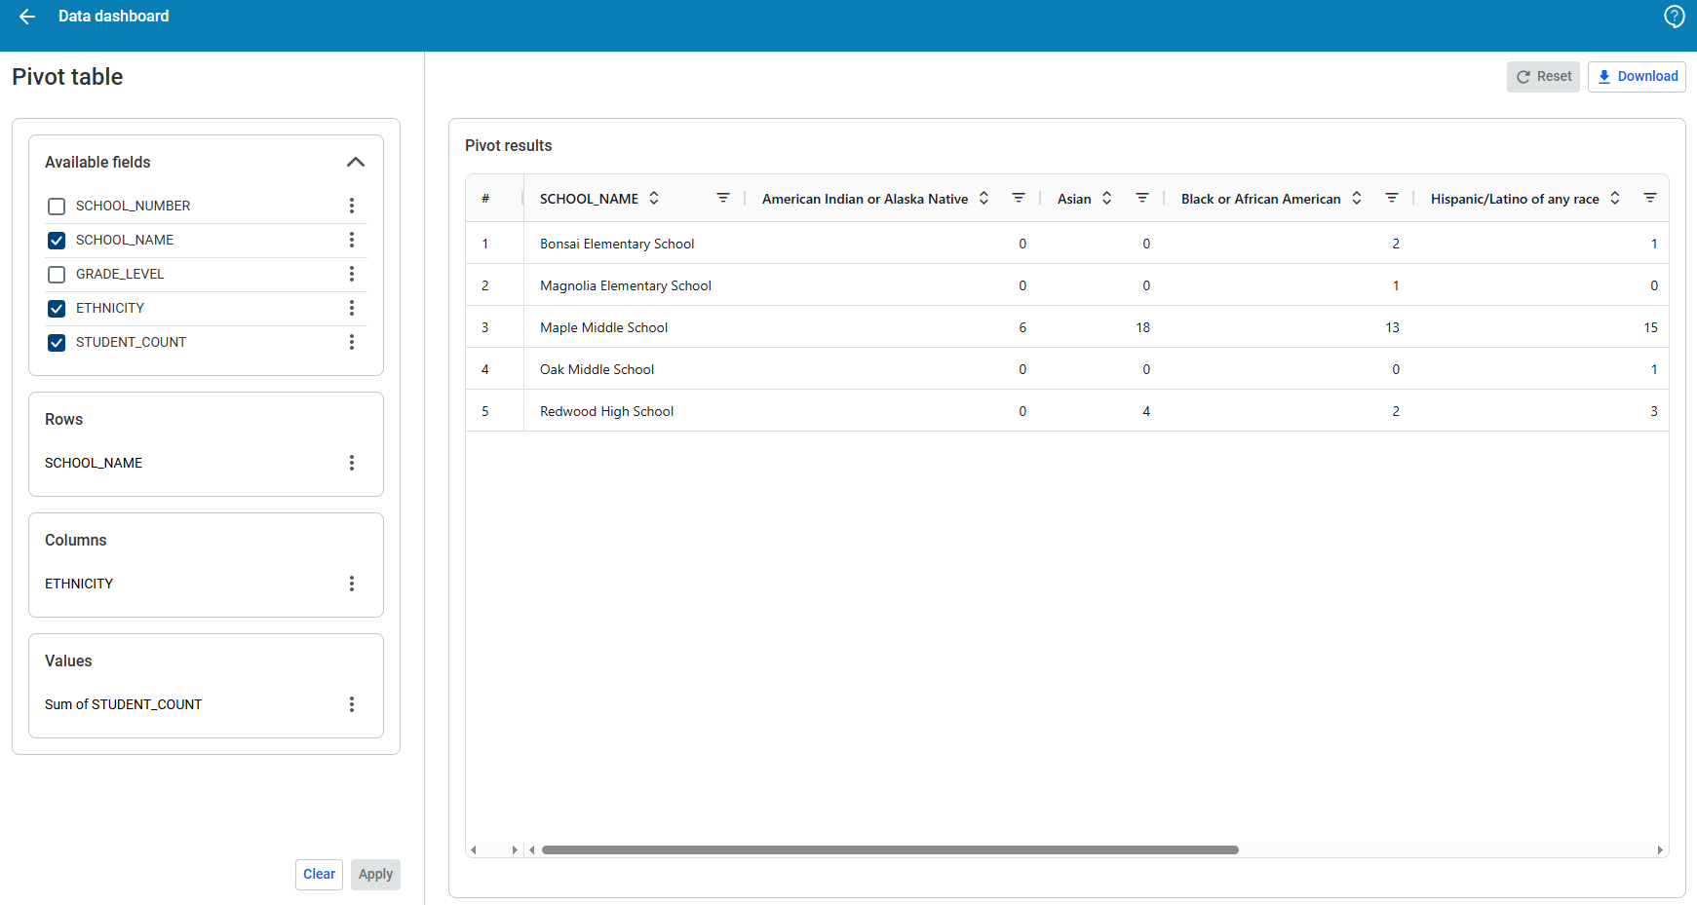Check the SCHOOL_NUMBER field checkbox
1697x905 pixels.
57,207
